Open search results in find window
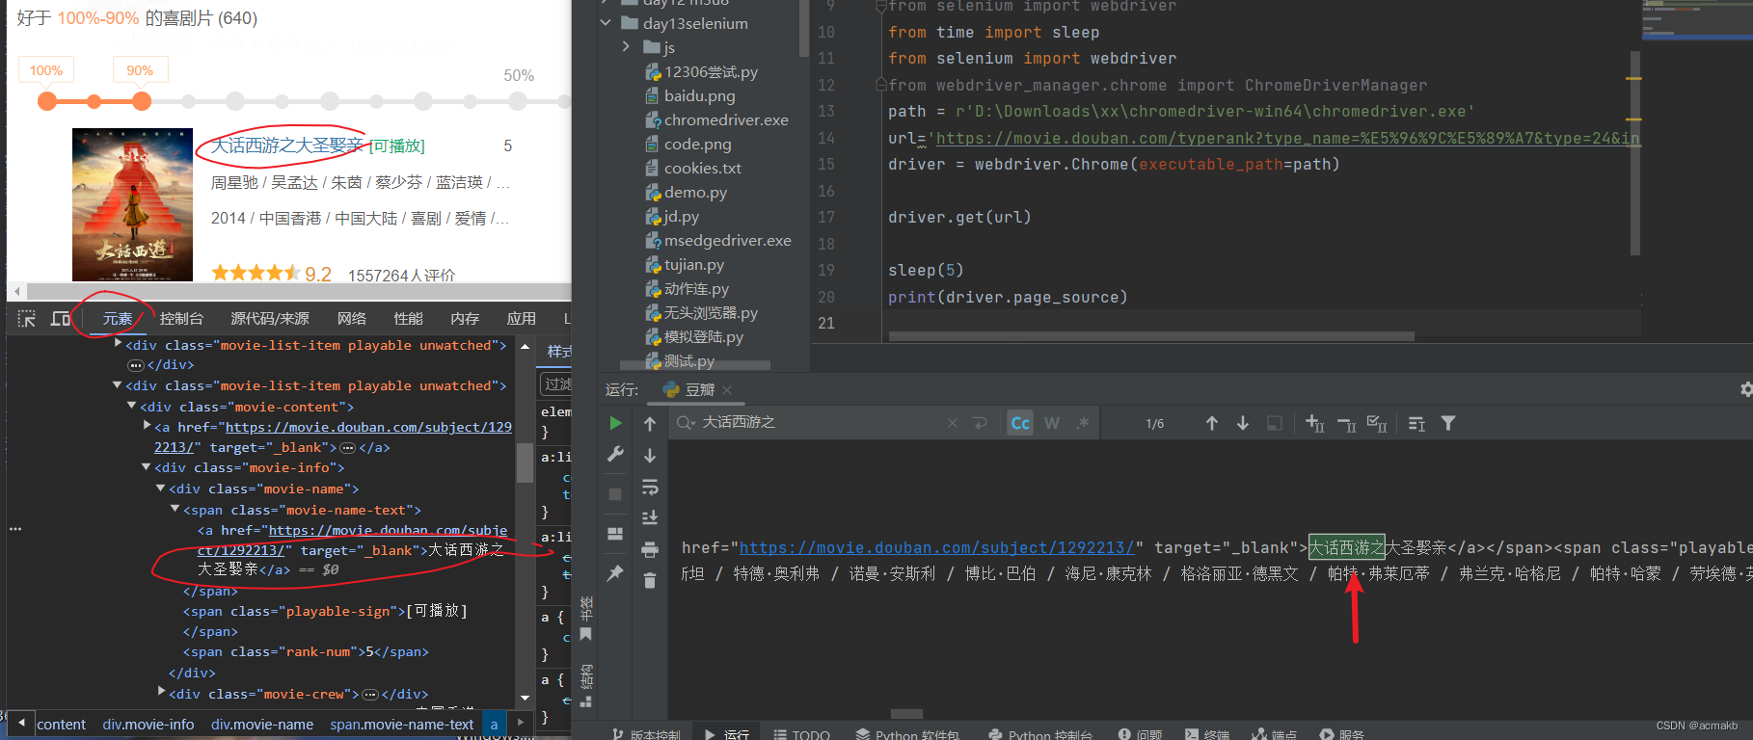The width and height of the screenshot is (1753, 740). pos(1275,423)
